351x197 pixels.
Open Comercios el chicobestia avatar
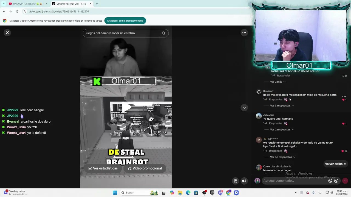click(x=259, y=167)
